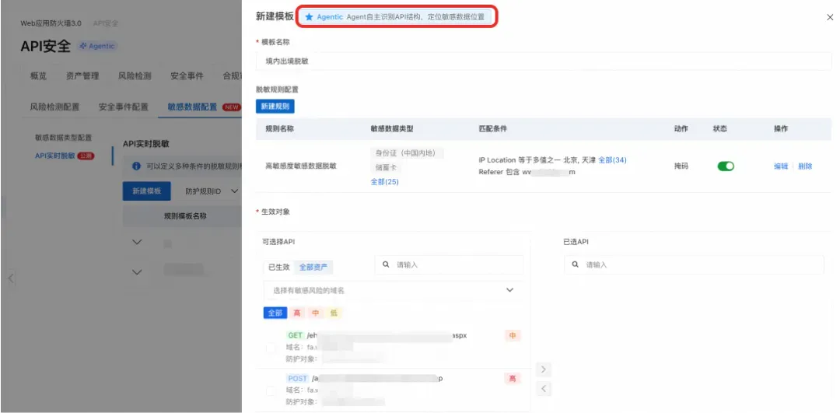Switch to the 资产管理 tab

[82, 76]
